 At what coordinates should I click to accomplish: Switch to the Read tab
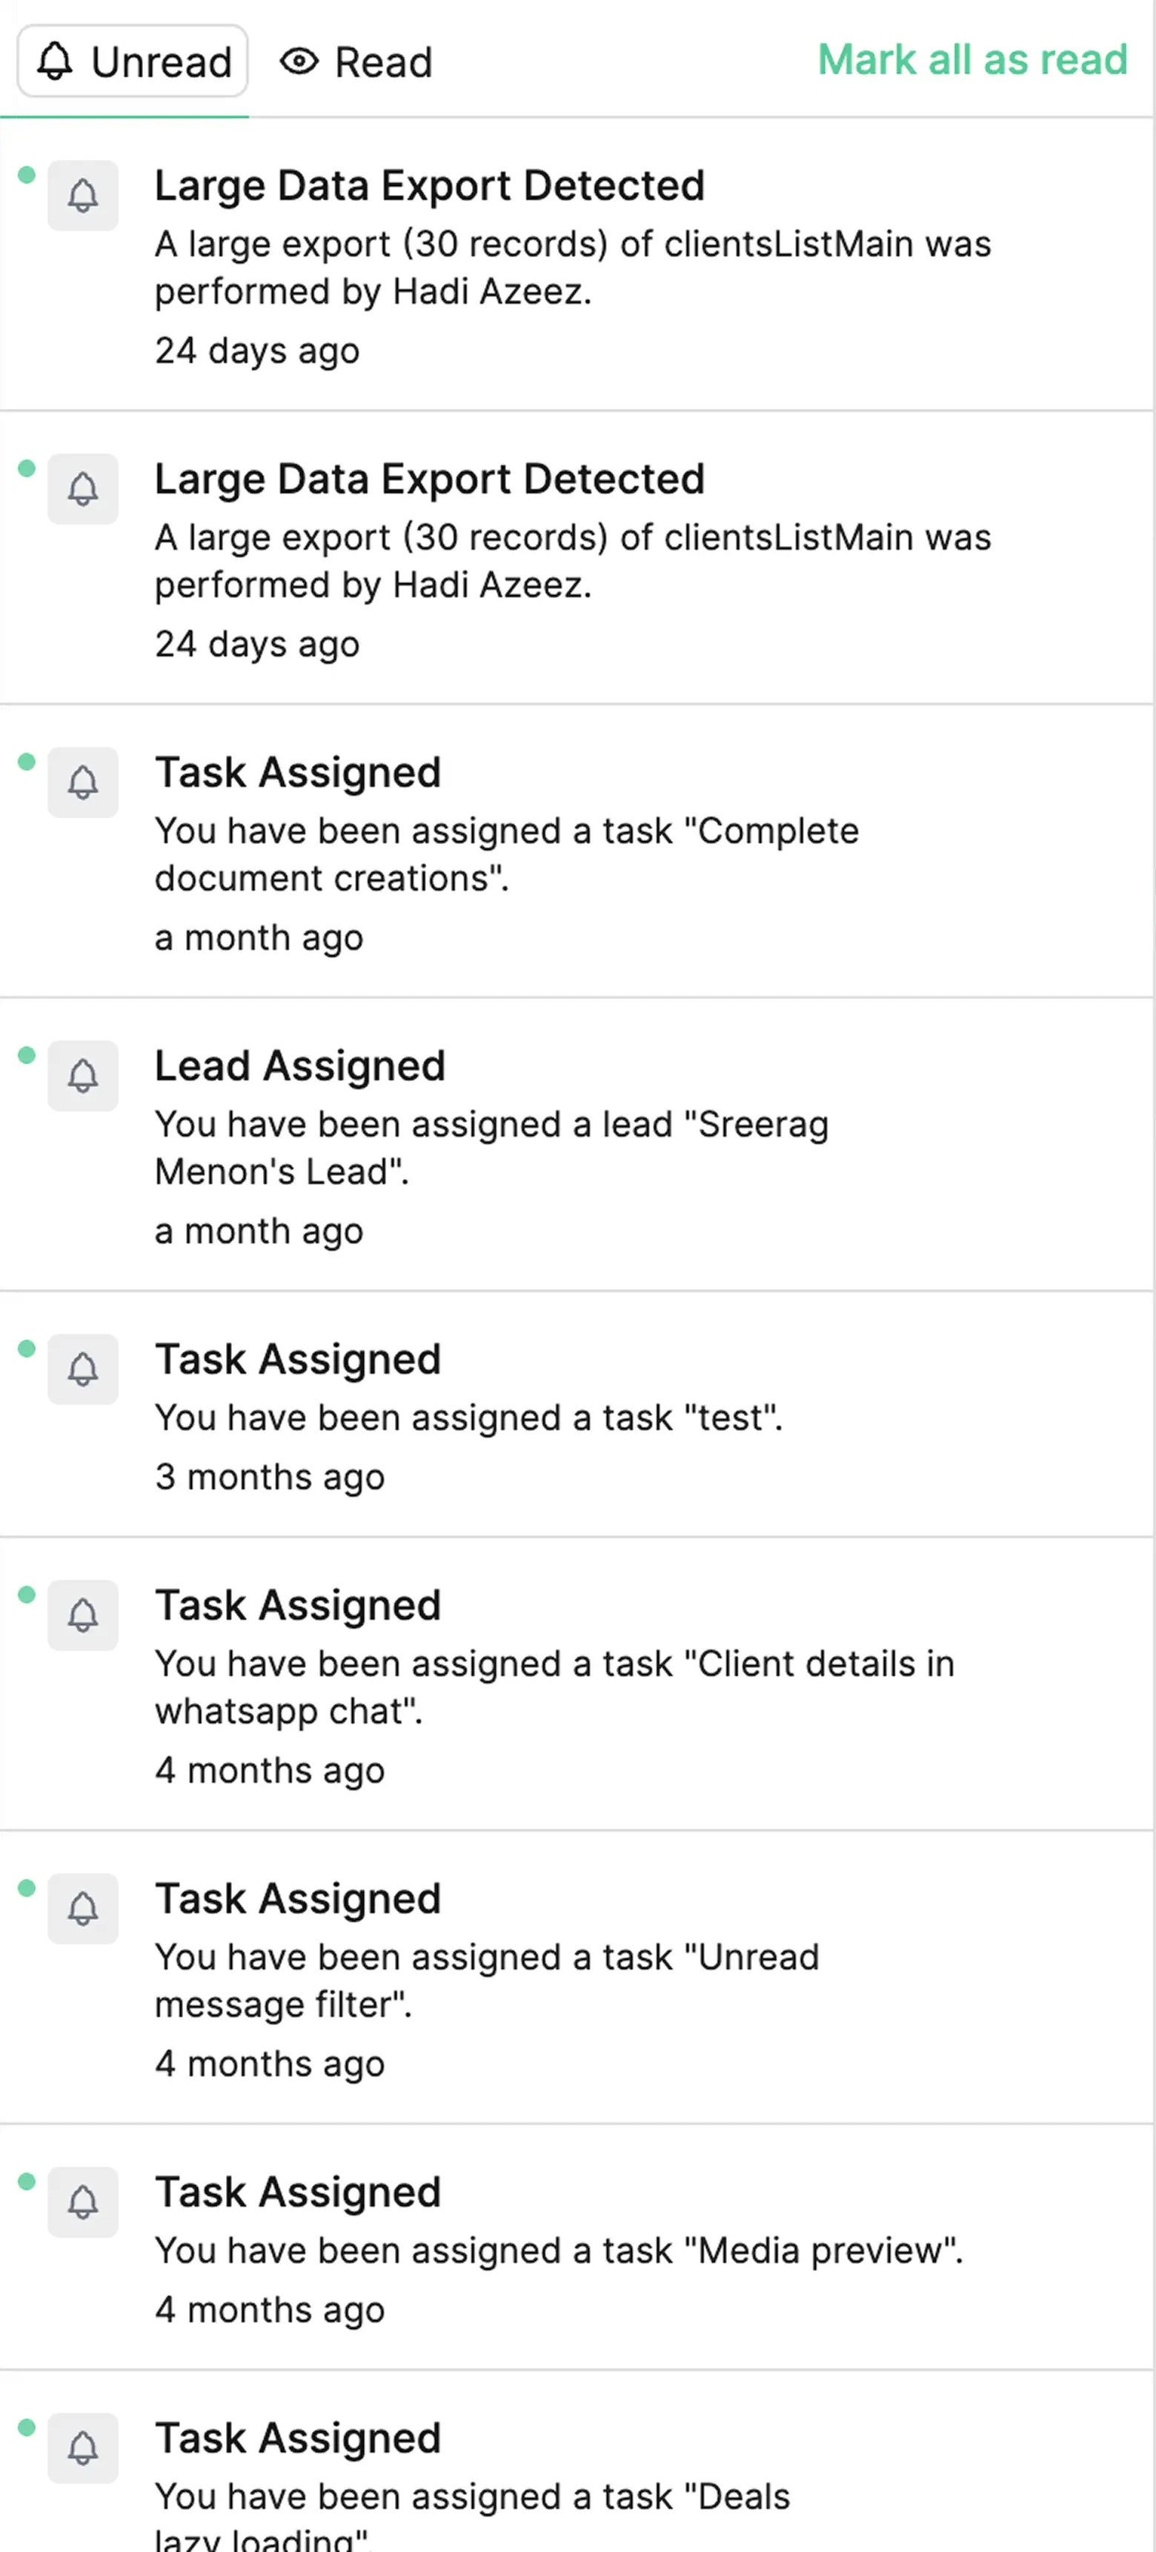[x=356, y=62]
